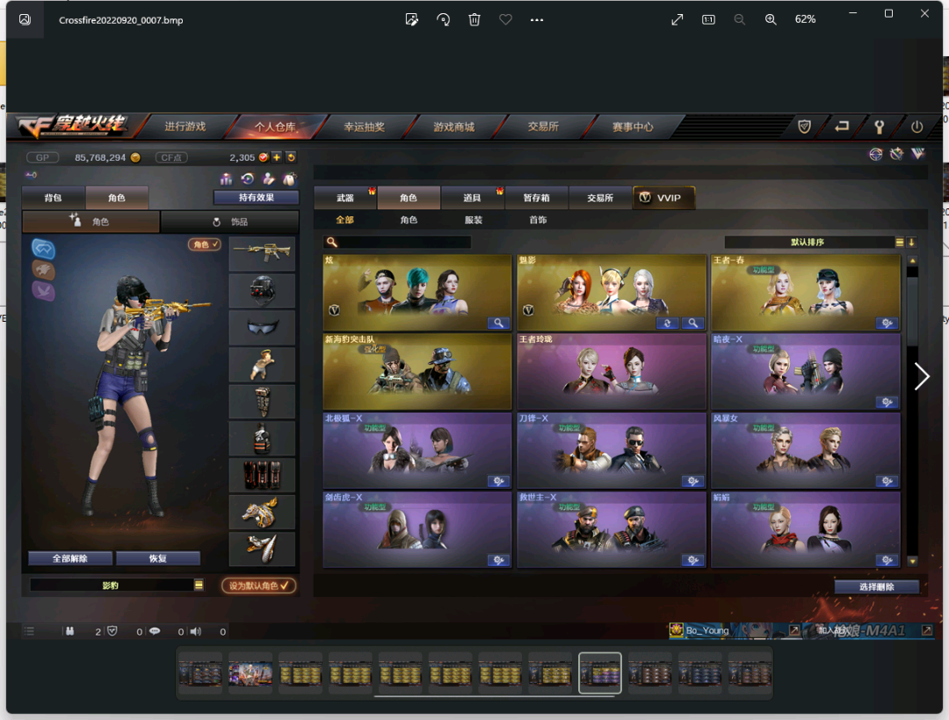Click gear settings icon on 王者-春 card
The image size is (949, 720).
point(887,323)
